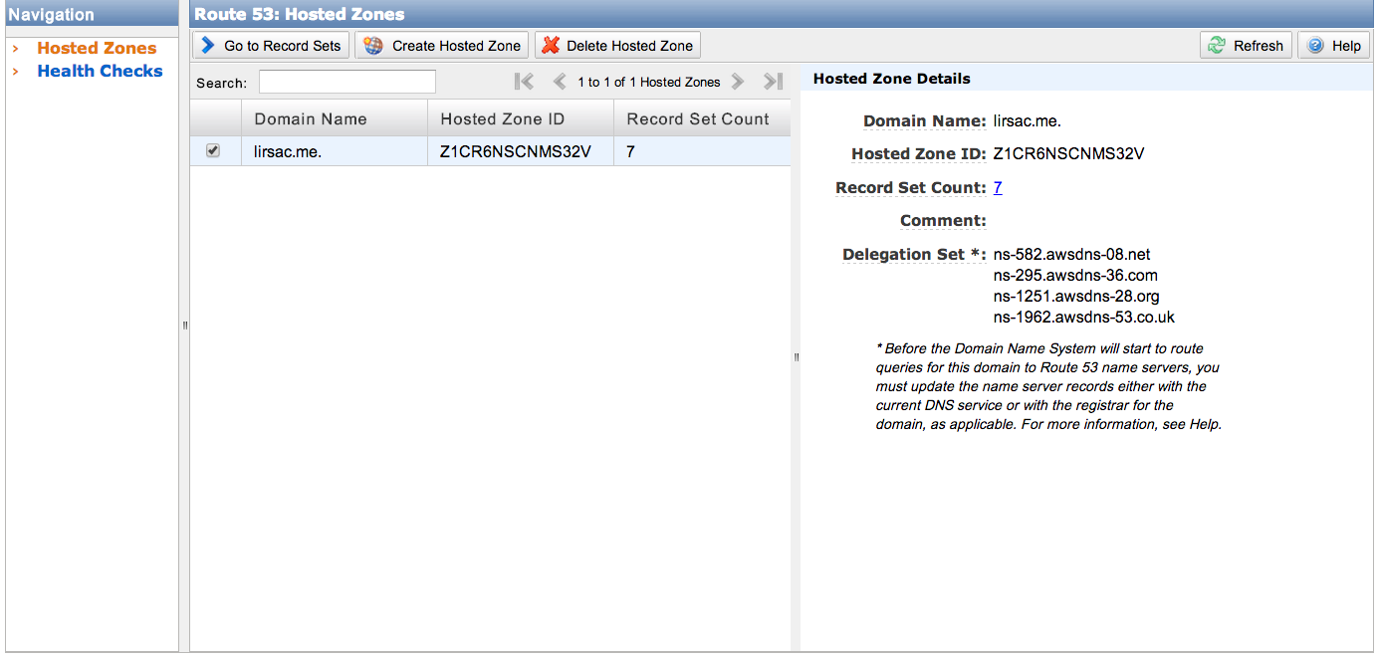
Task: Open the Help button
Action: pyautogui.click(x=1334, y=46)
